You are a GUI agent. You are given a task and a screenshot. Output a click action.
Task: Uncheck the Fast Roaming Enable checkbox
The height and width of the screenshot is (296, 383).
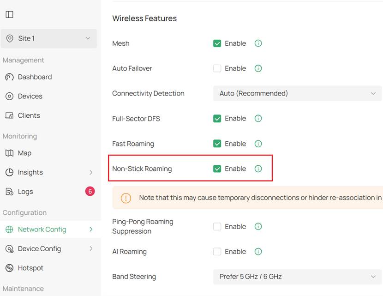coord(217,144)
